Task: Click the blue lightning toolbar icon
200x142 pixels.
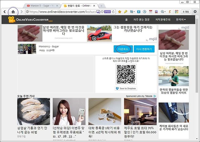Action: click(x=139, y=12)
